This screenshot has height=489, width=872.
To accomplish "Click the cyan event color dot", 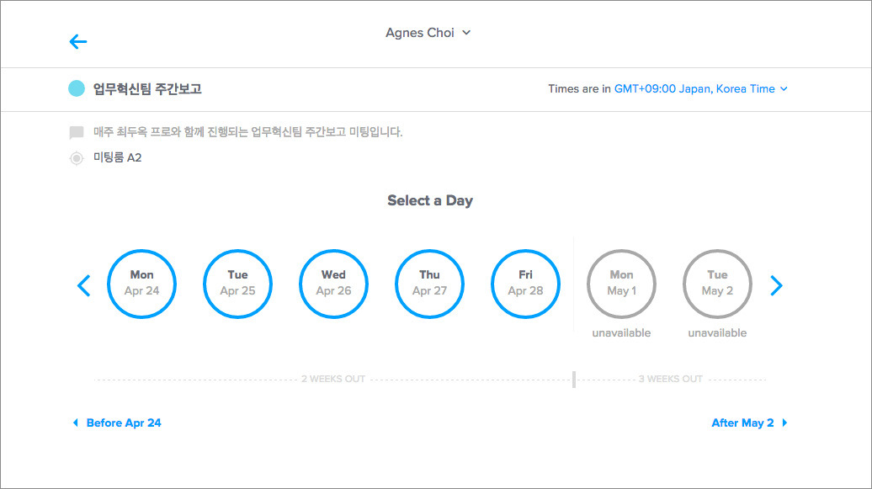I will point(77,88).
